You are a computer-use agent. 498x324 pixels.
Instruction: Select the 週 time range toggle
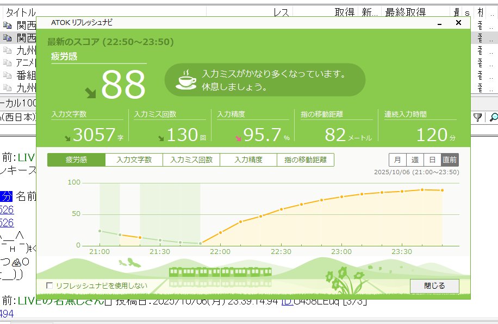point(415,160)
